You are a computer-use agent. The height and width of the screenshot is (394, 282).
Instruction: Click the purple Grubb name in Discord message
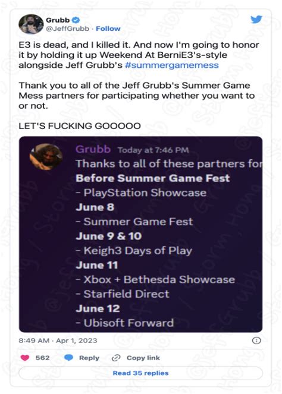(93, 149)
